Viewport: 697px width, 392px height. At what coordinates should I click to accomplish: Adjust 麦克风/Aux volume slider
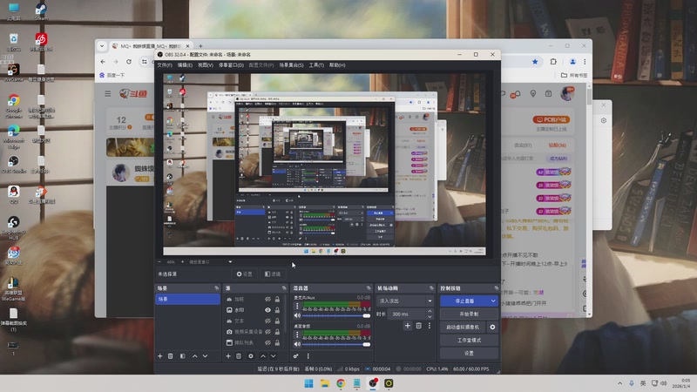point(336,315)
